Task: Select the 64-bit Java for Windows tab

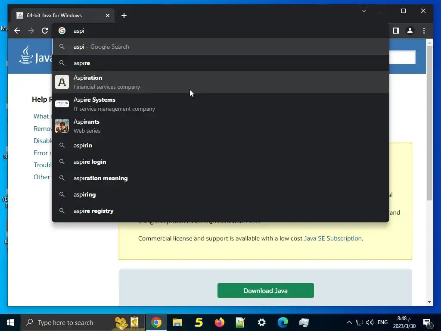Action: tap(63, 16)
